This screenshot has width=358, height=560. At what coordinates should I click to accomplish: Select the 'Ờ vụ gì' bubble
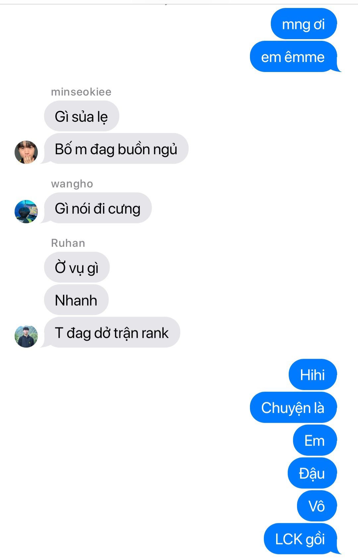[77, 267]
